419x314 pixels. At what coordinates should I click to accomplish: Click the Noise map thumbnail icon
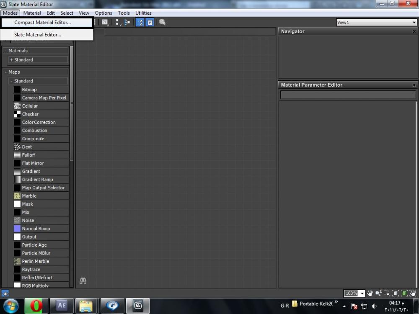click(17, 221)
